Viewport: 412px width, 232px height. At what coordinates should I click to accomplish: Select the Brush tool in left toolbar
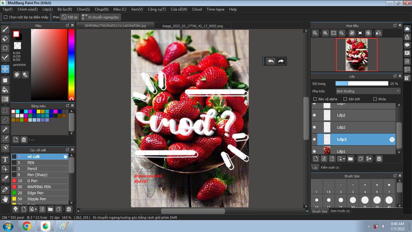(x=5, y=29)
